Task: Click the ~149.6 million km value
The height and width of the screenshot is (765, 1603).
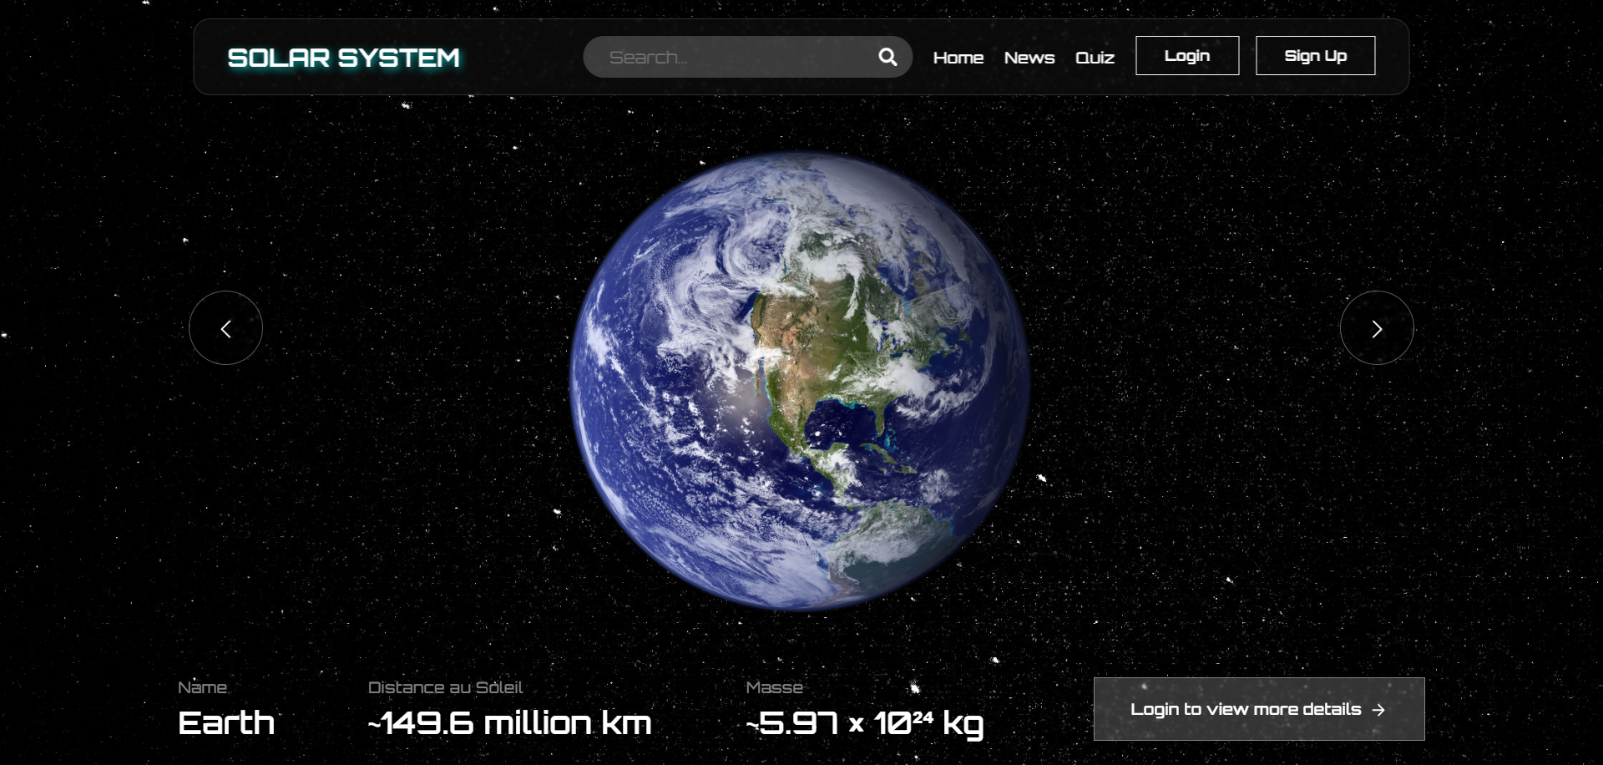Action: (x=509, y=723)
